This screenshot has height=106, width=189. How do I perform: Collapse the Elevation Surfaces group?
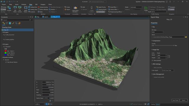[x=2, y=57]
